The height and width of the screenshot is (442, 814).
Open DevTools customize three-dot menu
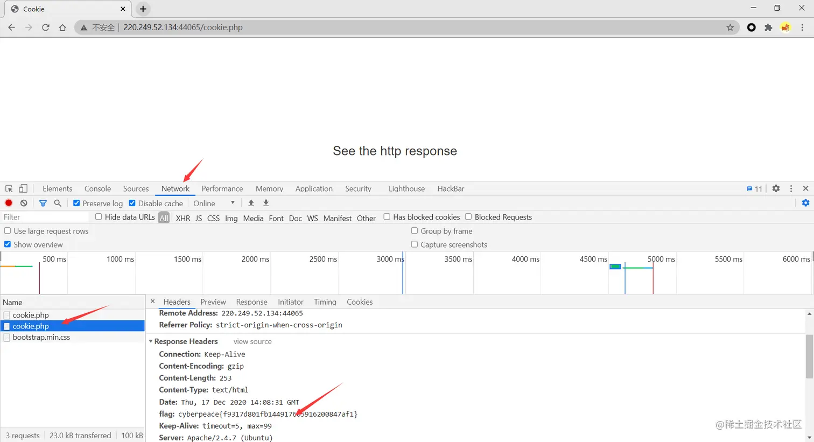(791, 188)
